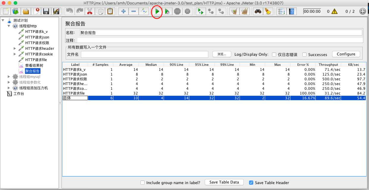Click Save Table Data button
This screenshot has height=190, width=369.
point(224,182)
